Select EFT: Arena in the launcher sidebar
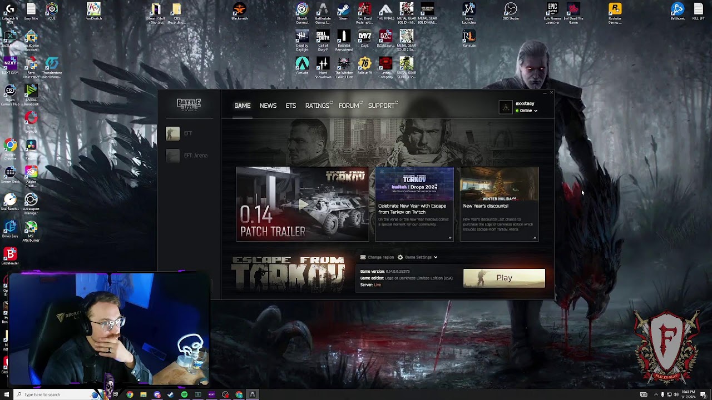 [187, 156]
